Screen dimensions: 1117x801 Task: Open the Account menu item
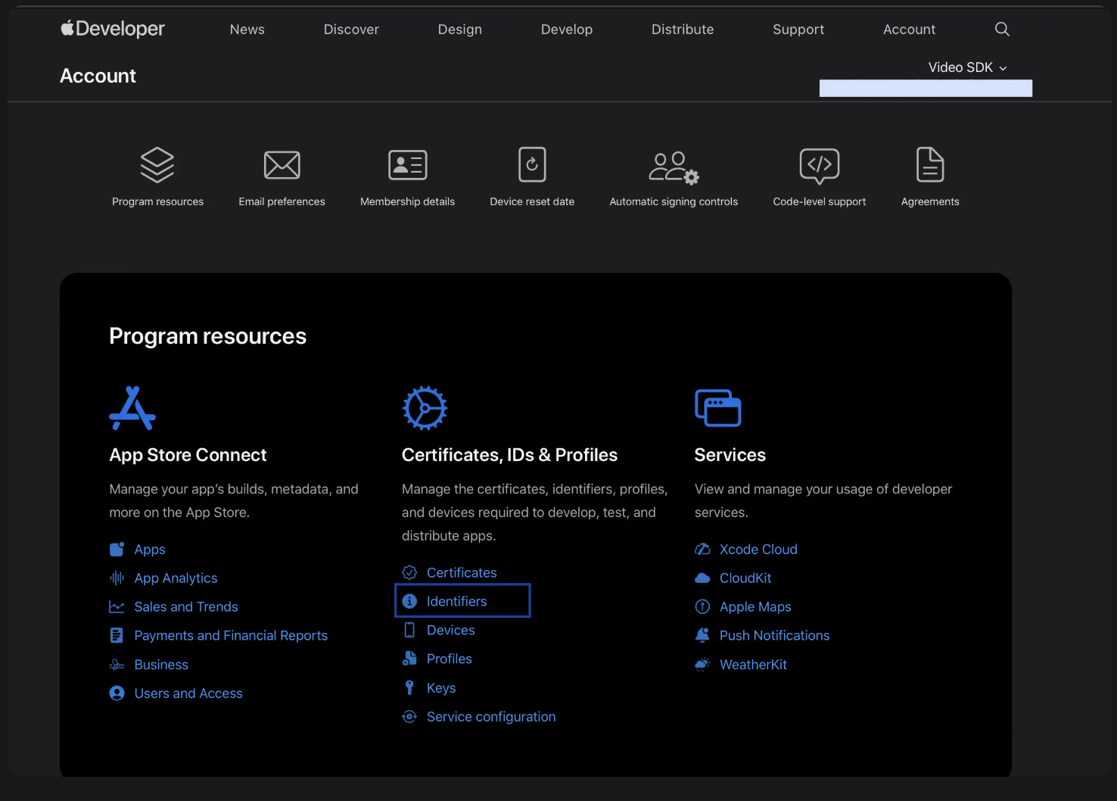[x=910, y=30]
